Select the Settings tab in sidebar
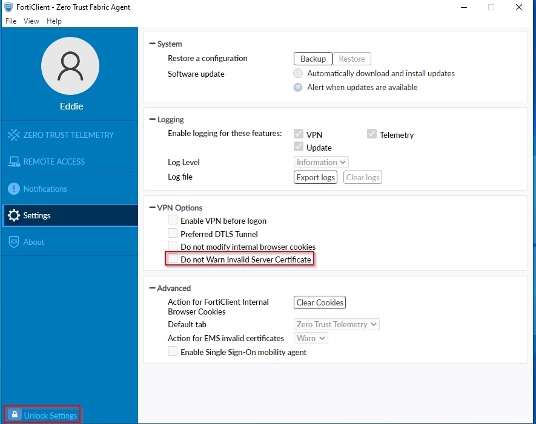This screenshot has height=424, width=536. pyautogui.click(x=70, y=215)
